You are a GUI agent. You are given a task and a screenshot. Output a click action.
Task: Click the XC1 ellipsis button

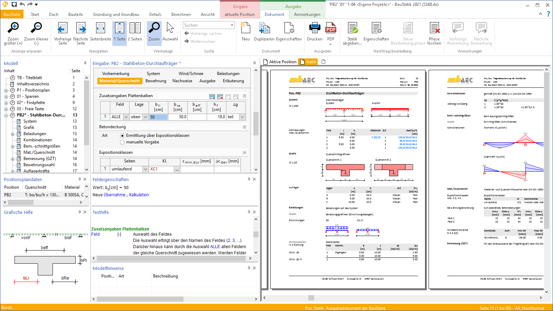click(x=177, y=169)
